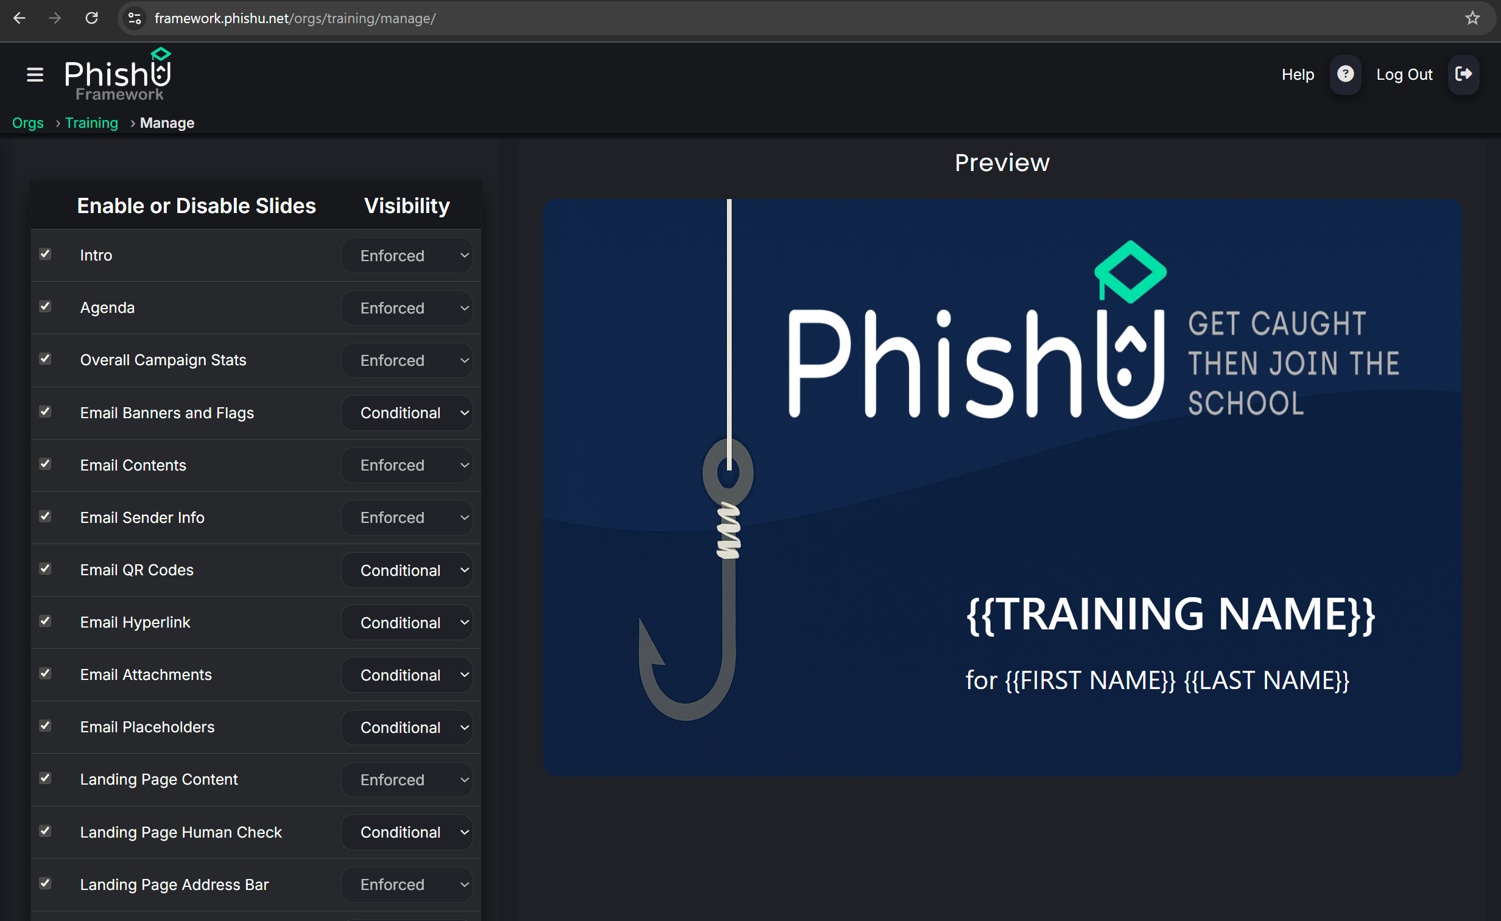This screenshot has height=921, width=1501.
Task: Disable Landing Page Content checkbox
Action: point(45,779)
